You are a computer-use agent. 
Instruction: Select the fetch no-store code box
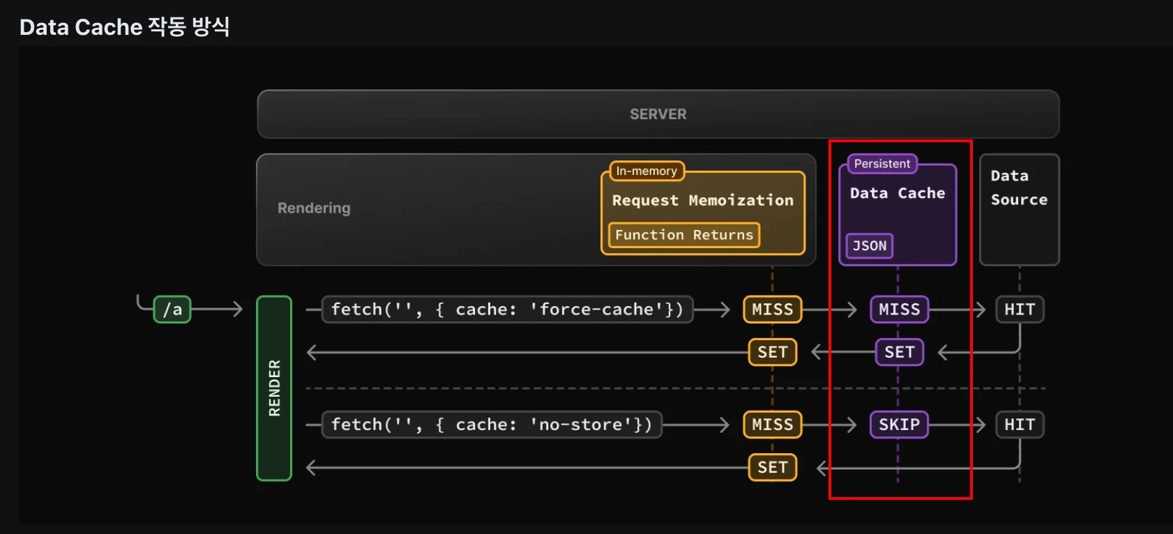coord(492,425)
